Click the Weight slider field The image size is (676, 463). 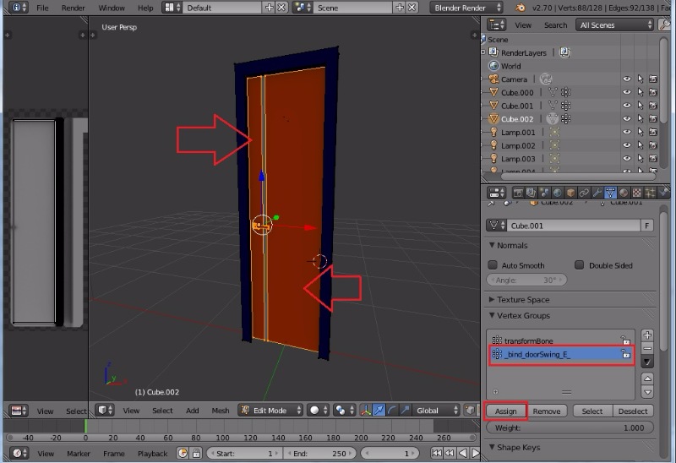[570, 428]
